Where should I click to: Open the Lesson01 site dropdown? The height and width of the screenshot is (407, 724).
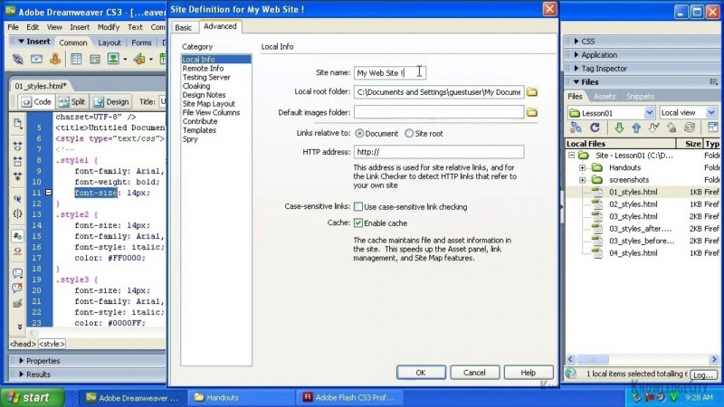pyautogui.click(x=649, y=112)
